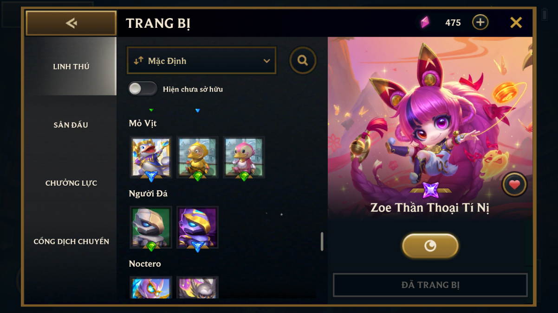Go to Cổng Dịch Chuyển tab

point(71,241)
